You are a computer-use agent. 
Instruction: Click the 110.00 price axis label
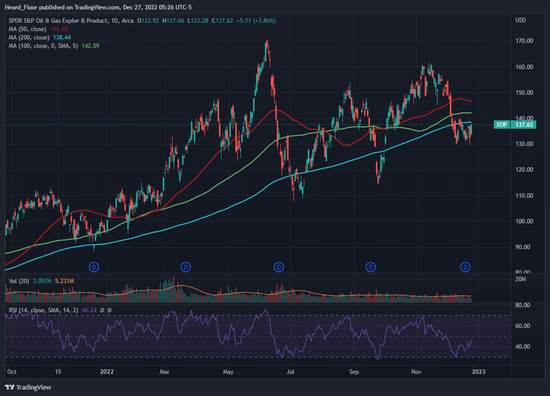tap(524, 195)
